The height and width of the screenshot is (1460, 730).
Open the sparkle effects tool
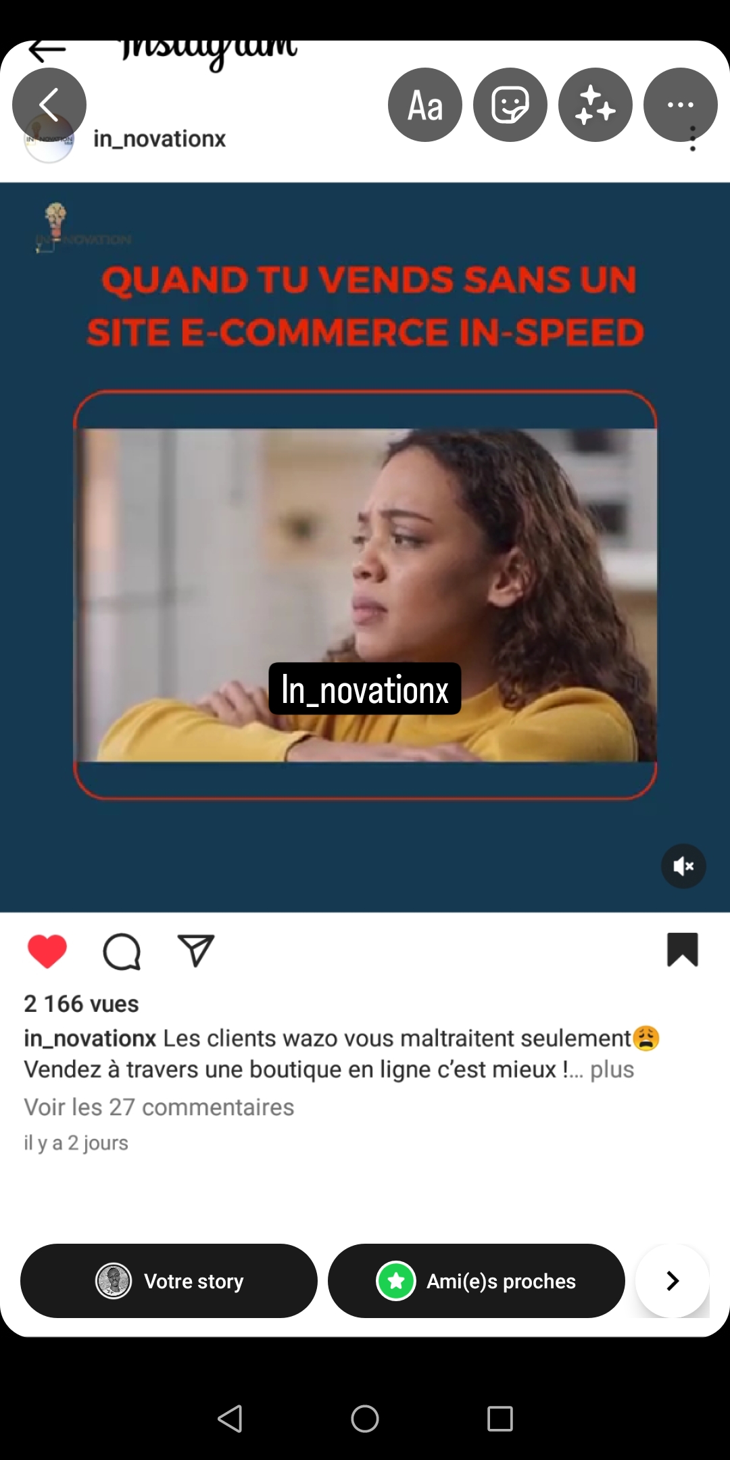click(x=595, y=105)
